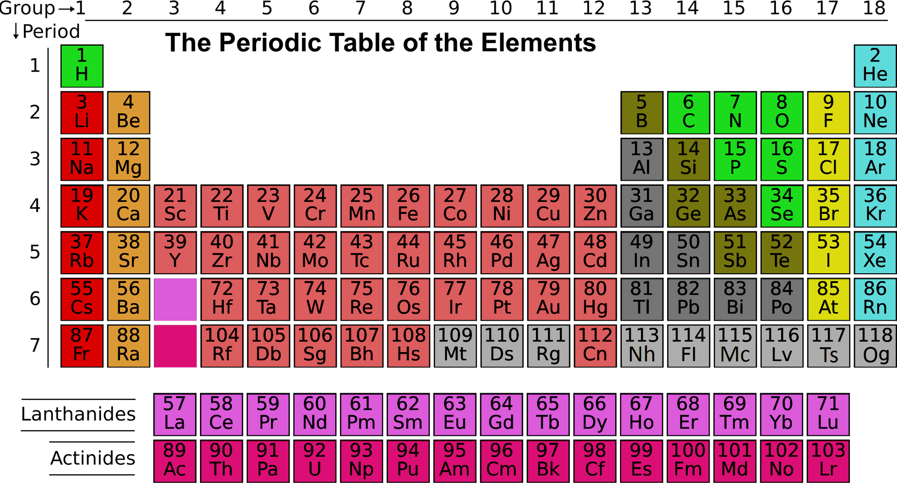
Task: Click the Lead (82 Pb) cell
Action: click(689, 299)
